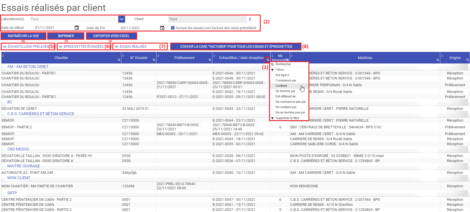
Task: Select the Contient filter option
Action: tap(289, 86)
